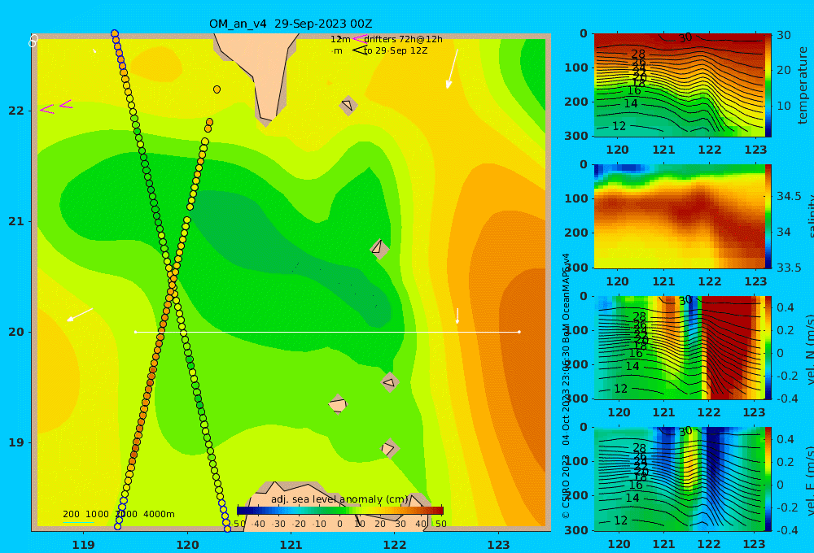Click the white current arrow on the map's left side
814x553 pixels.
80,315
